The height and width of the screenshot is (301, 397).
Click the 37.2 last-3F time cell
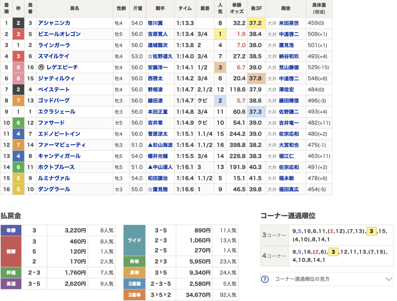[x=256, y=23]
